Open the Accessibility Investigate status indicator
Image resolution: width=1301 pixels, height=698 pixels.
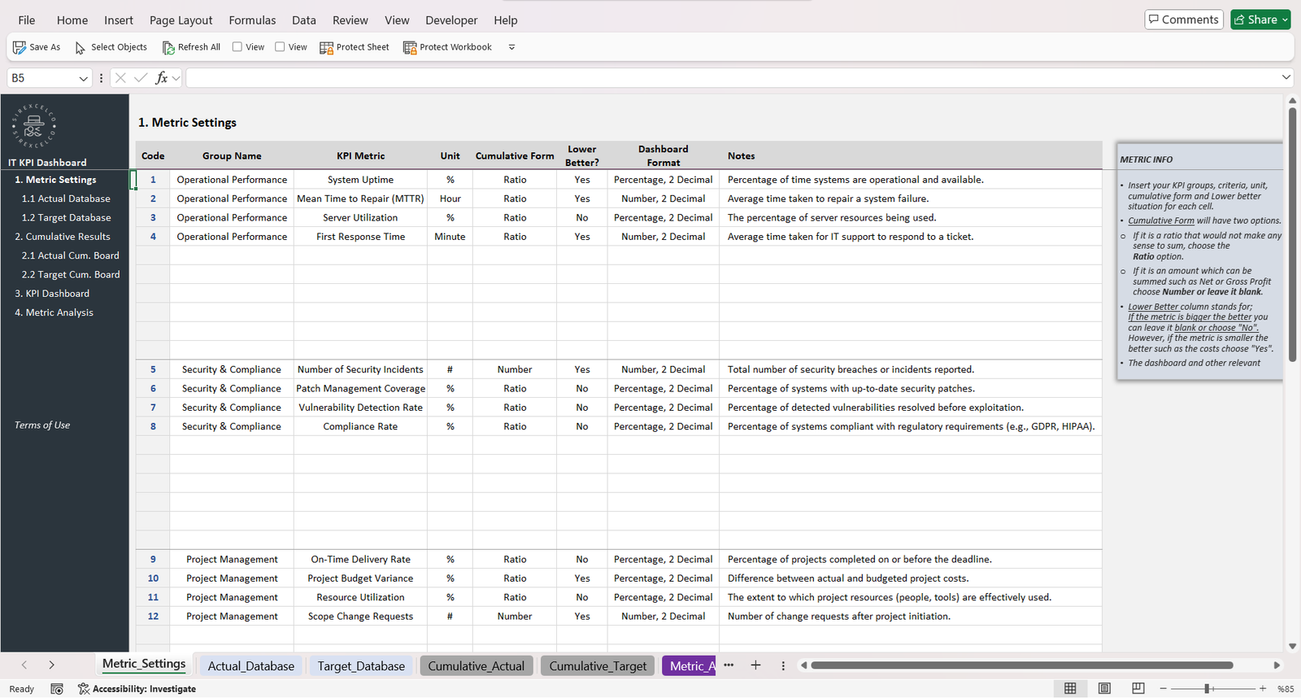[x=137, y=689]
